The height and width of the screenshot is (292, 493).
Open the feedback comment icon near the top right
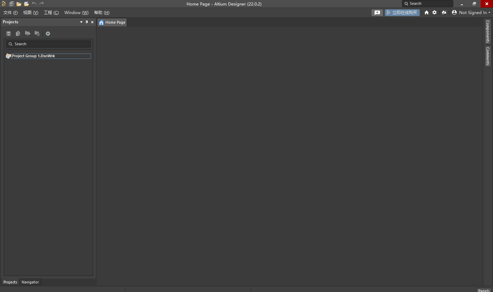point(377,12)
